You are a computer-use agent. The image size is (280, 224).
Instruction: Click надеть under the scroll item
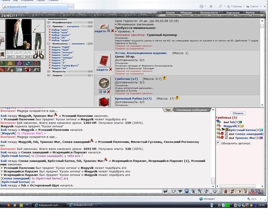(x=100, y=31)
